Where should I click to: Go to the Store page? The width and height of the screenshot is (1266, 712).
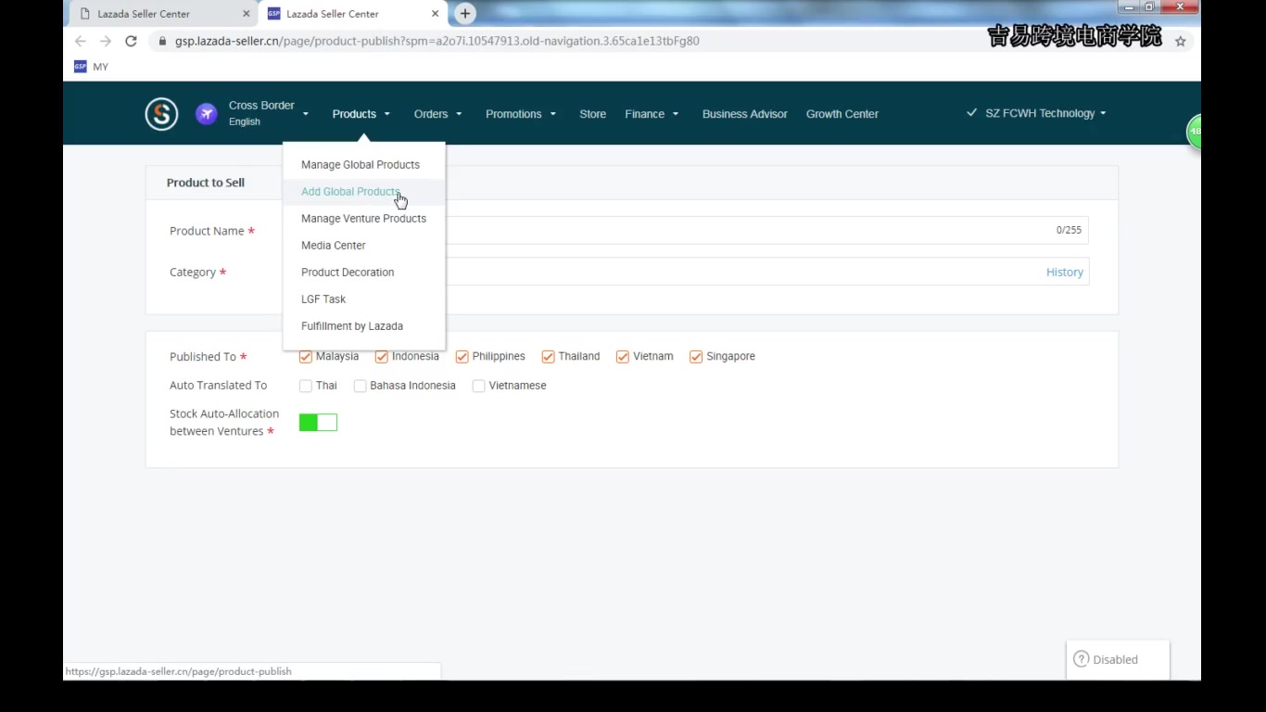pyautogui.click(x=592, y=114)
